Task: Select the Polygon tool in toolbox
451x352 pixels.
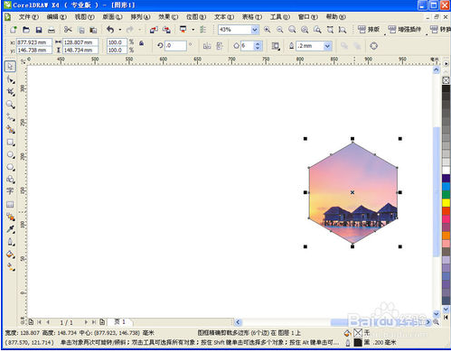Action: [11, 167]
